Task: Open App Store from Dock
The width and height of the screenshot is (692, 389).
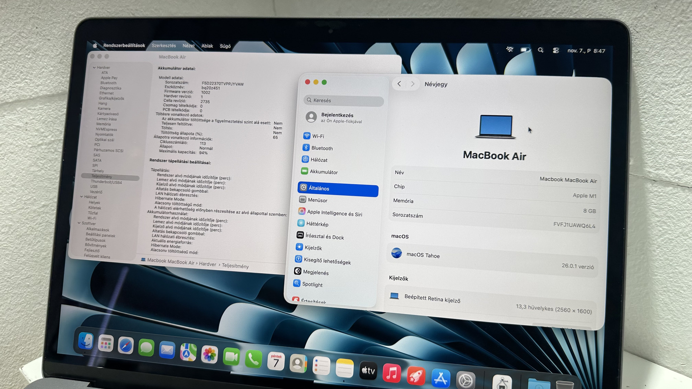Action: point(440,378)
